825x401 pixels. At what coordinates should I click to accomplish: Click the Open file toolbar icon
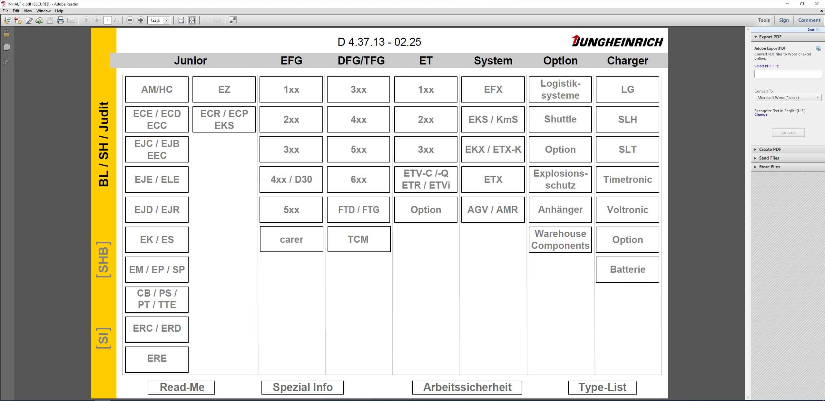(7, 20)
